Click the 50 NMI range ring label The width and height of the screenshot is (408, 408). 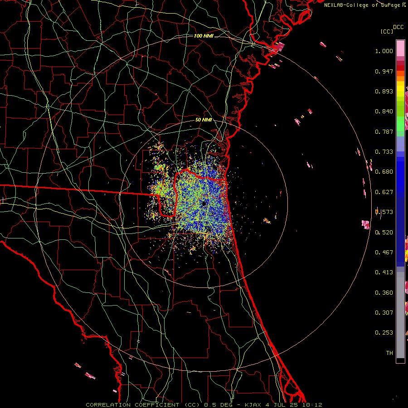tap(204, 120)
